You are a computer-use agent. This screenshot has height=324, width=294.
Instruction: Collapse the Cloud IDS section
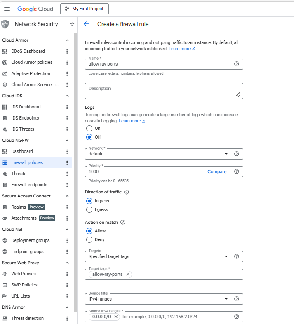pos(67,96)
